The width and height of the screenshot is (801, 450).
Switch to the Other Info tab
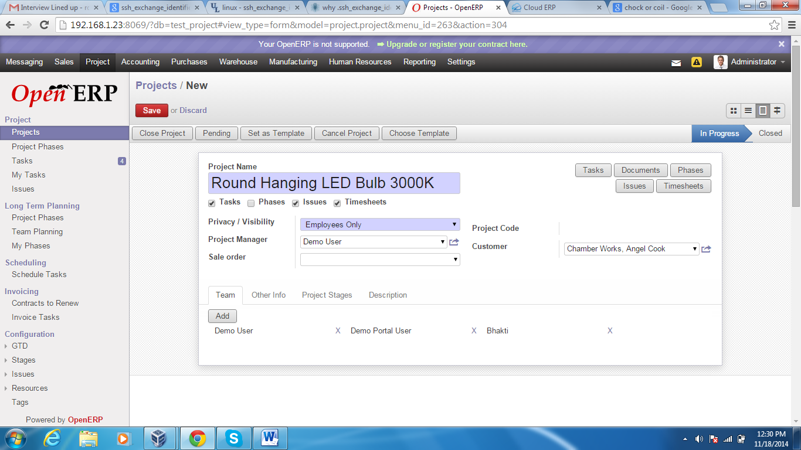[269, 295]
